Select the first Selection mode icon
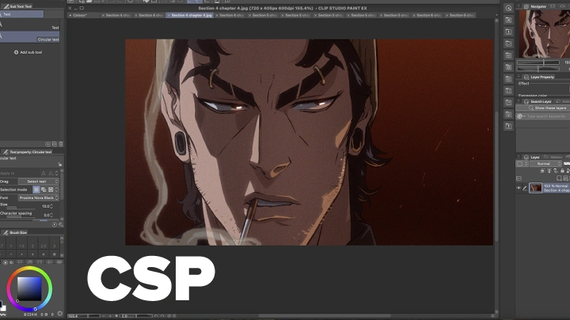Viewport: 570px width, 320px height. (x=36, y=190)
